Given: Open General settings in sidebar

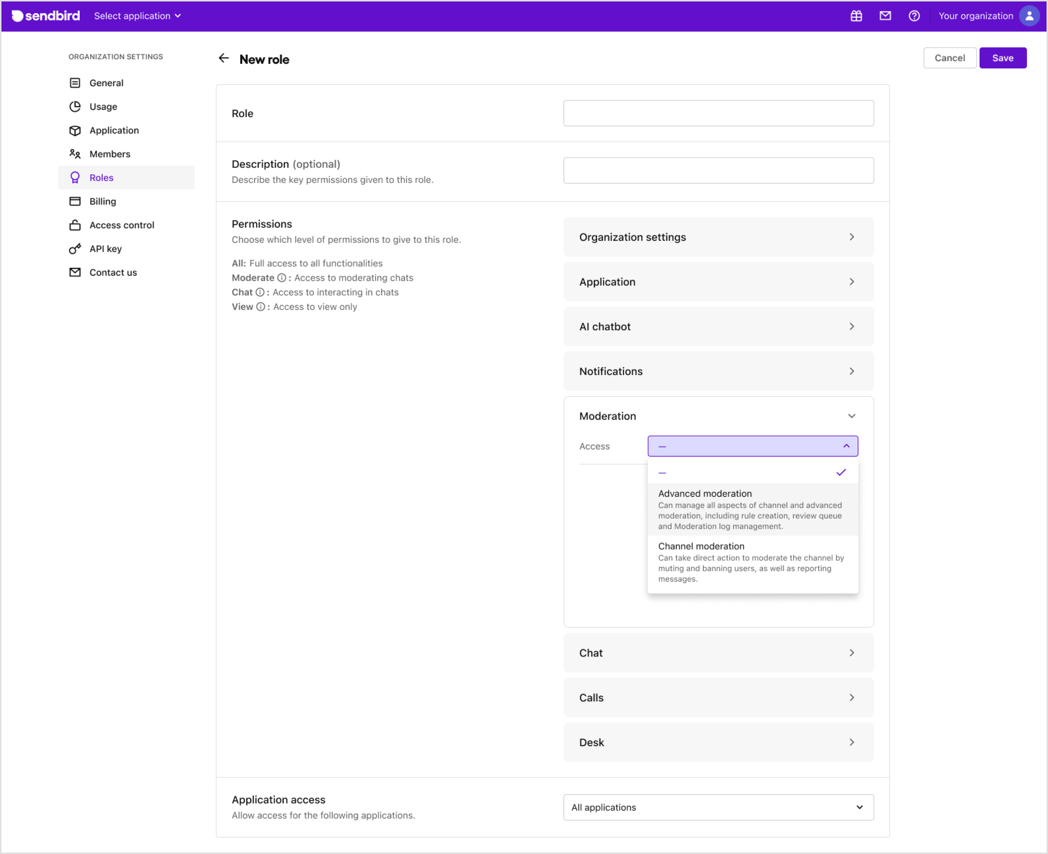Looking at the screenshot, I should [x=127, y=83].
